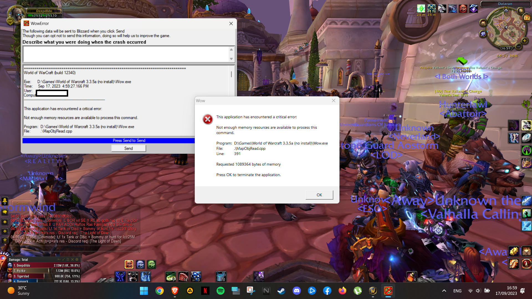This screenshot has width=532, height=299.
Task: Use the cauldron item with count 70
Action: [221, 277]
